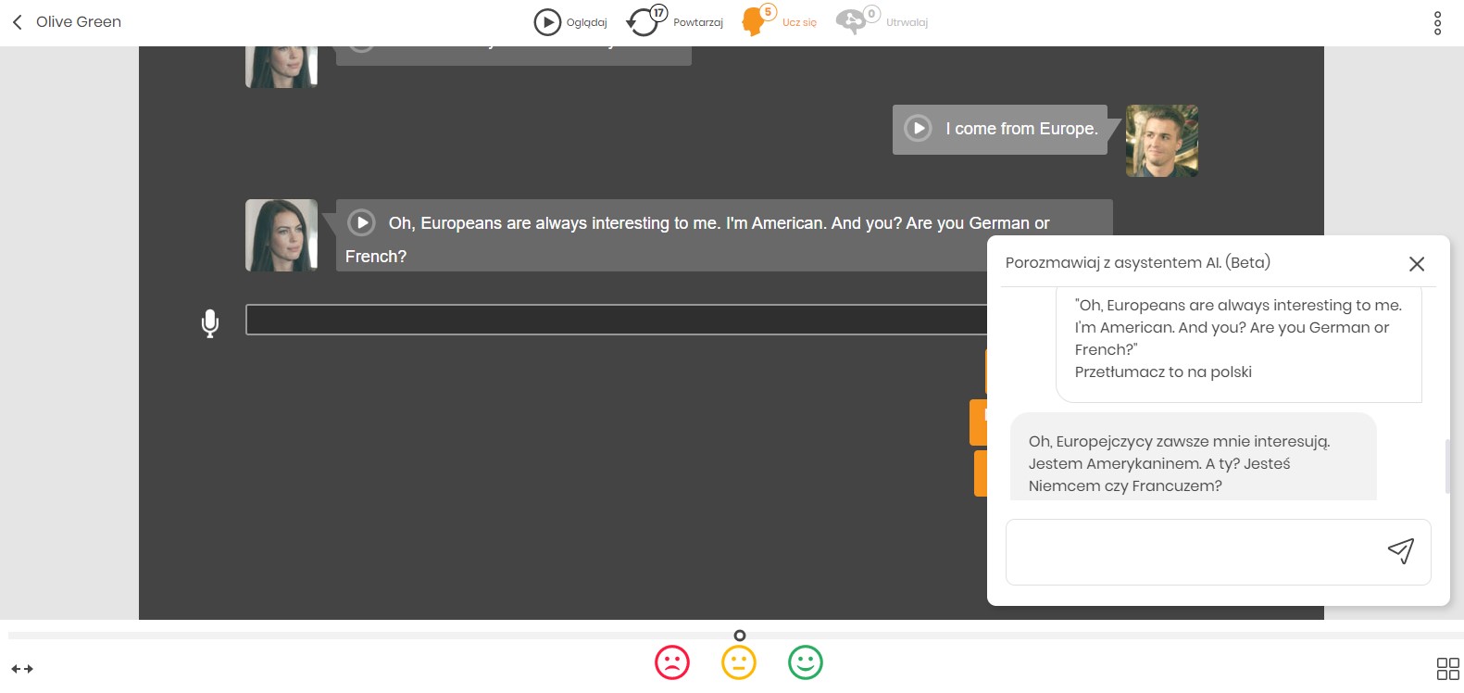Viewport: 1464px width, 693px height.
Task: Click the 'I come from Europe.' sentence
Action: click(1021, 129)
